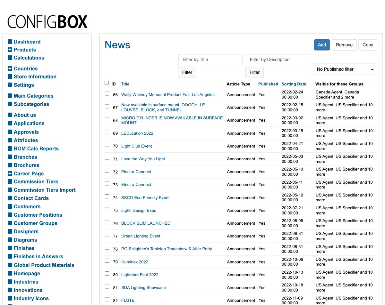Click the square icon next to Settings

pyautogui.click(x=10, y=85)
